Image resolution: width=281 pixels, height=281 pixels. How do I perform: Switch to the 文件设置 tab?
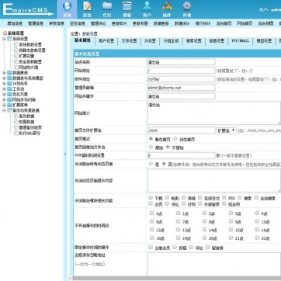[129, 41]
